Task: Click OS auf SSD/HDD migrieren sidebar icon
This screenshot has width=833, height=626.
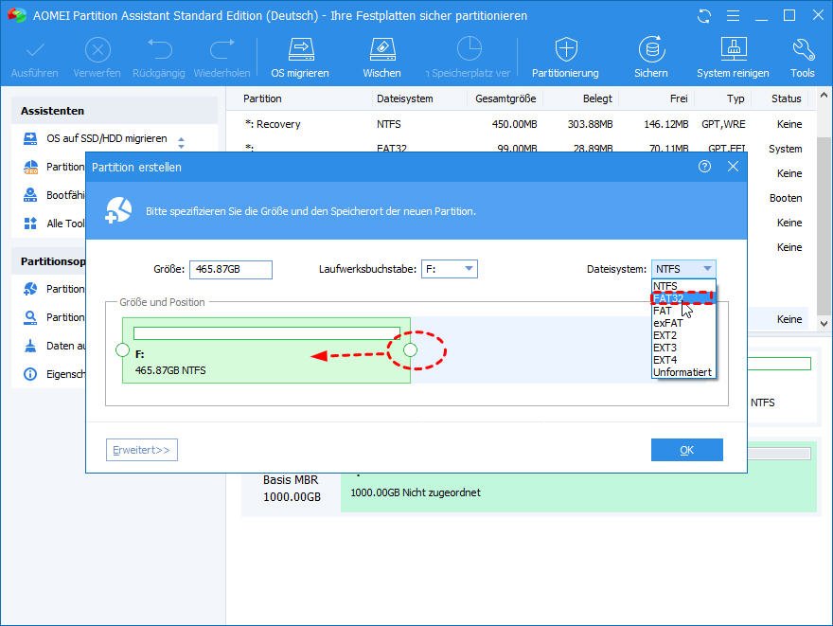Action: (30, 138)
